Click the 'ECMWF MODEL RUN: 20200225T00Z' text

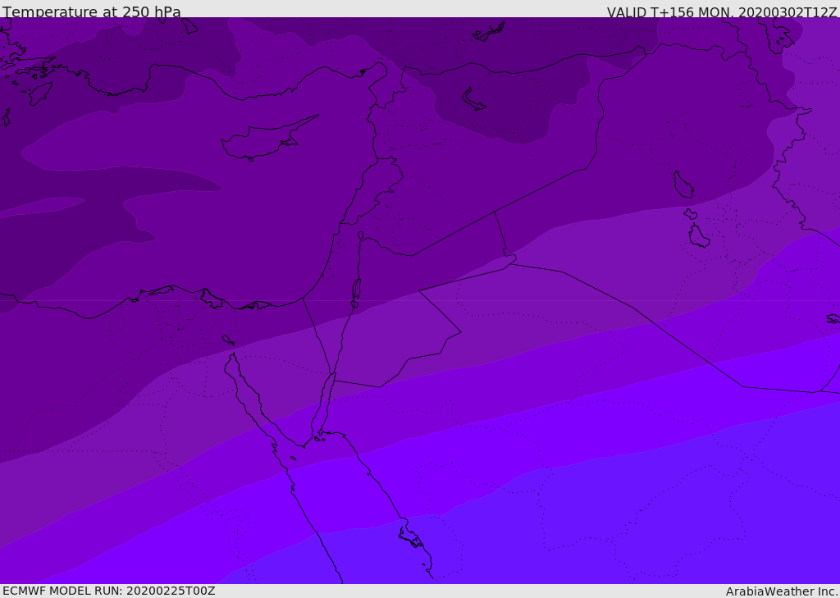109,591
